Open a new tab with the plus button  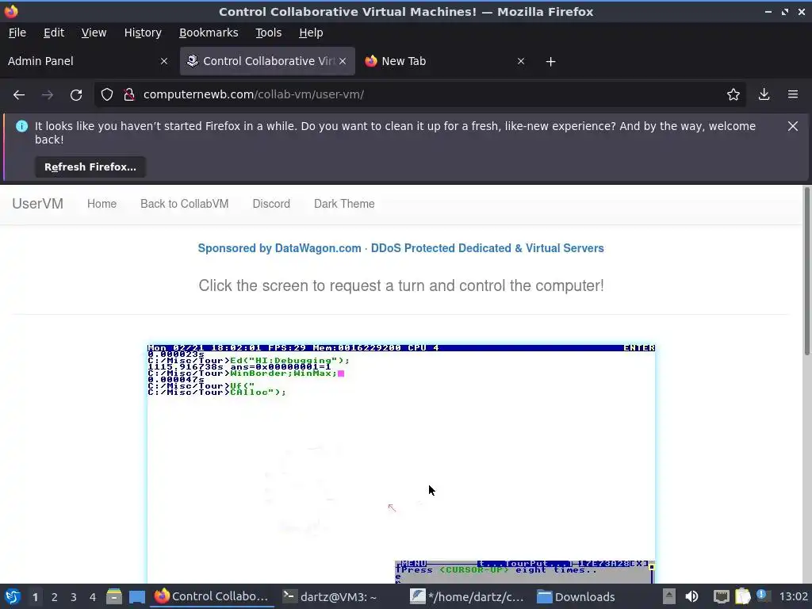click(550, 62)
